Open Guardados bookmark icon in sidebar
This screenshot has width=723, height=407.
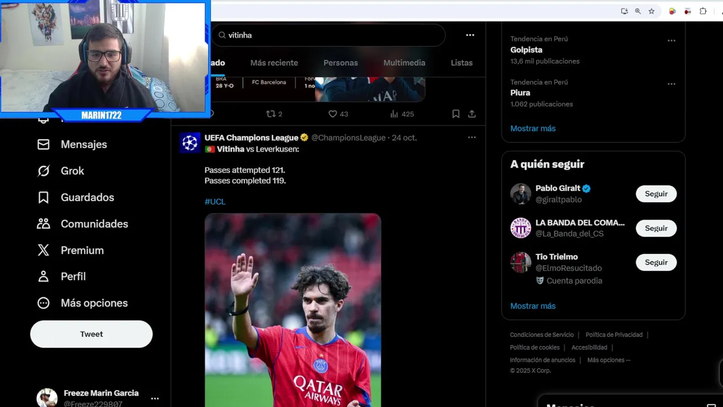coord(43,197)
